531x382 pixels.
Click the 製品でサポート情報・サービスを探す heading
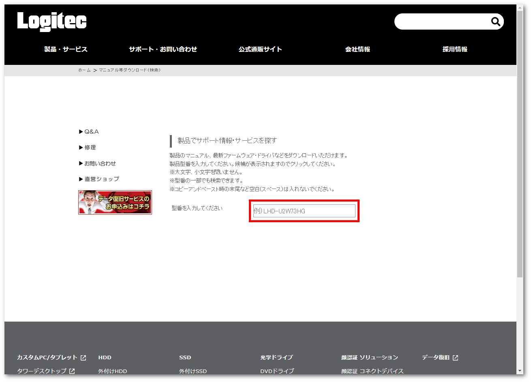click(227, 141)
